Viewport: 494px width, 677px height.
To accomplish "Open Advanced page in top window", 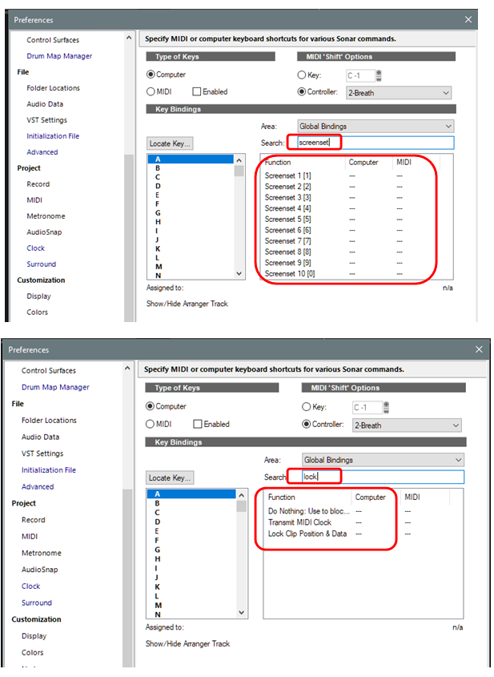I will click(x=42, y=152).
